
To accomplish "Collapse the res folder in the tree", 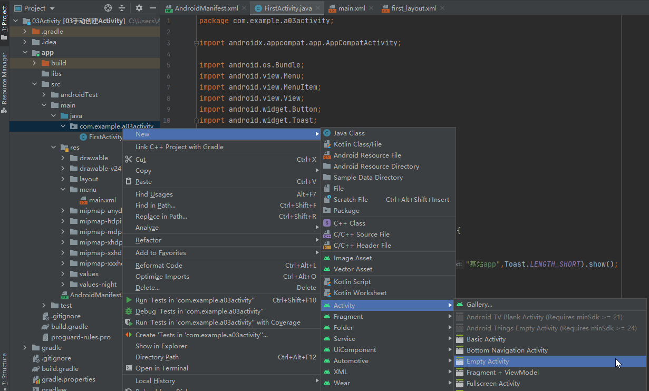I will tap(53, 148).
